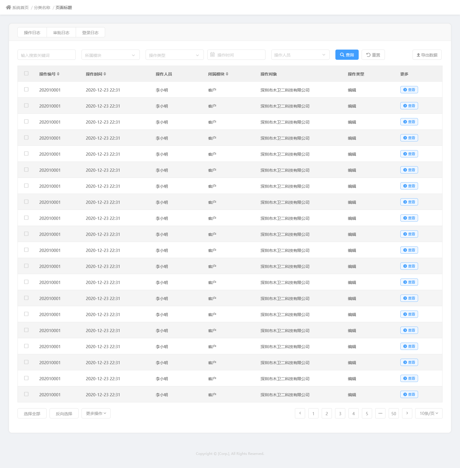Open the 10条/页 page size dropdown
This screenshot has height=468, width=460.
(x=429, y=413)
